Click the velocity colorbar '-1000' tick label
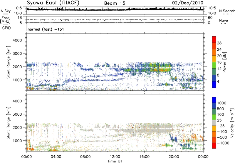The width and height of the screenshot is (235, 163). click(x=223, y=143)
